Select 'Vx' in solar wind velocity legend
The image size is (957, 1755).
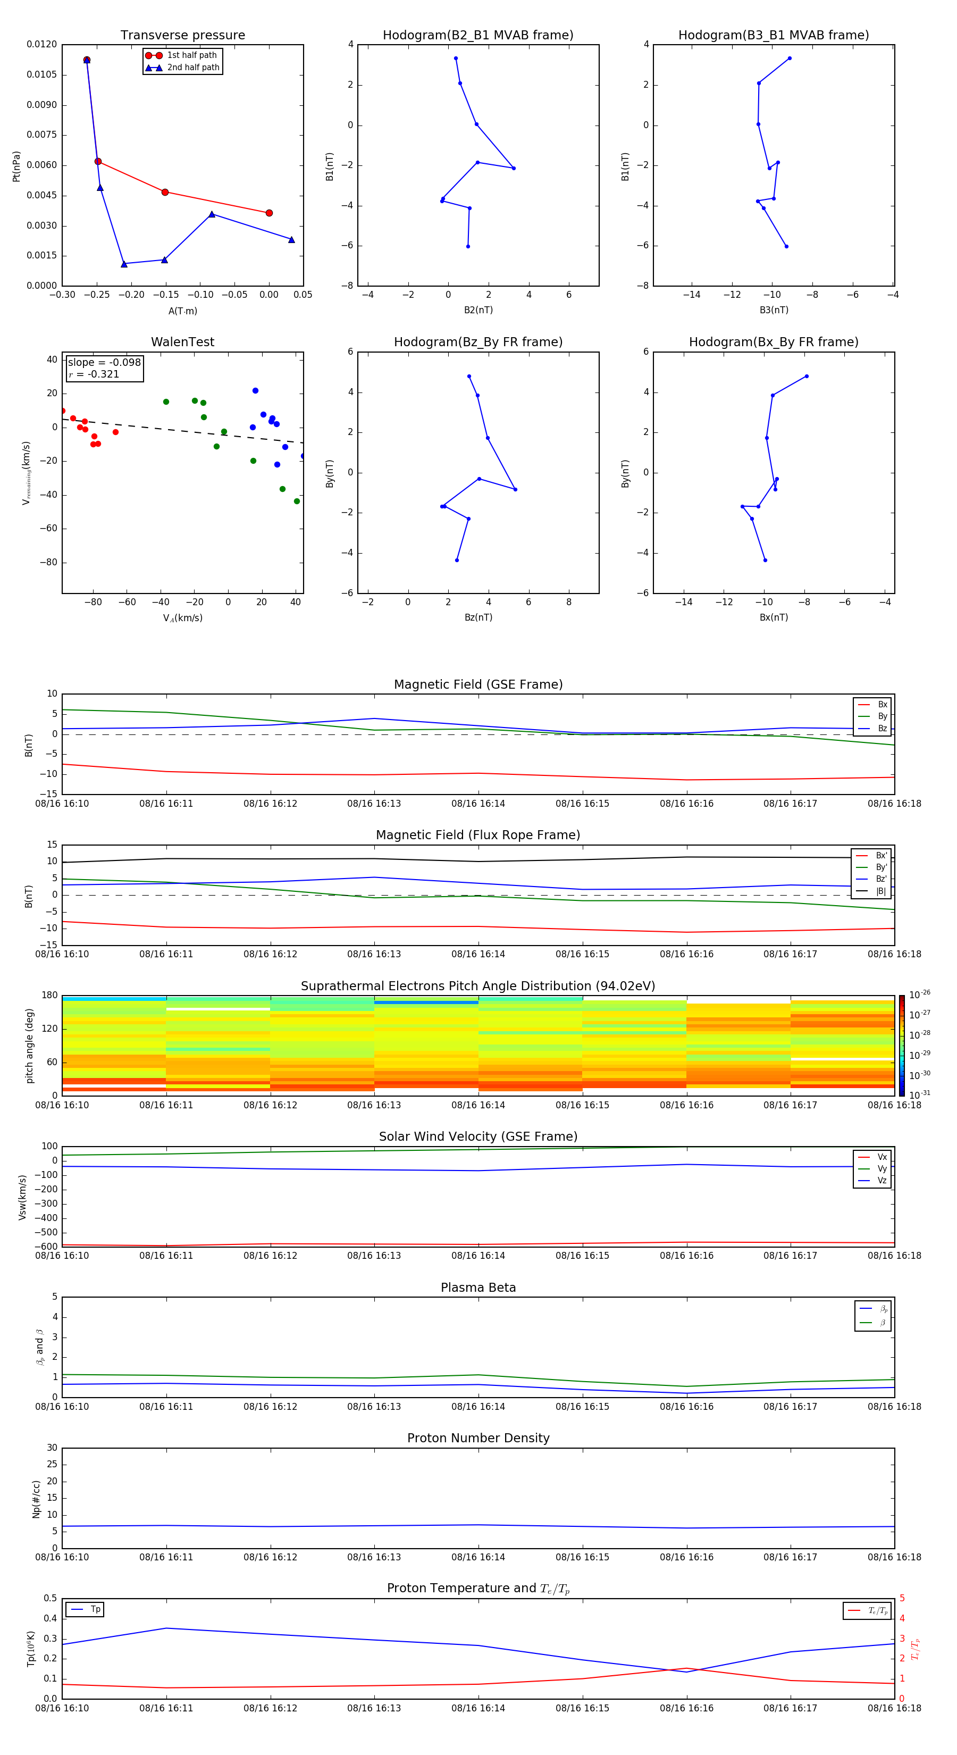(x=873, y=1157)
